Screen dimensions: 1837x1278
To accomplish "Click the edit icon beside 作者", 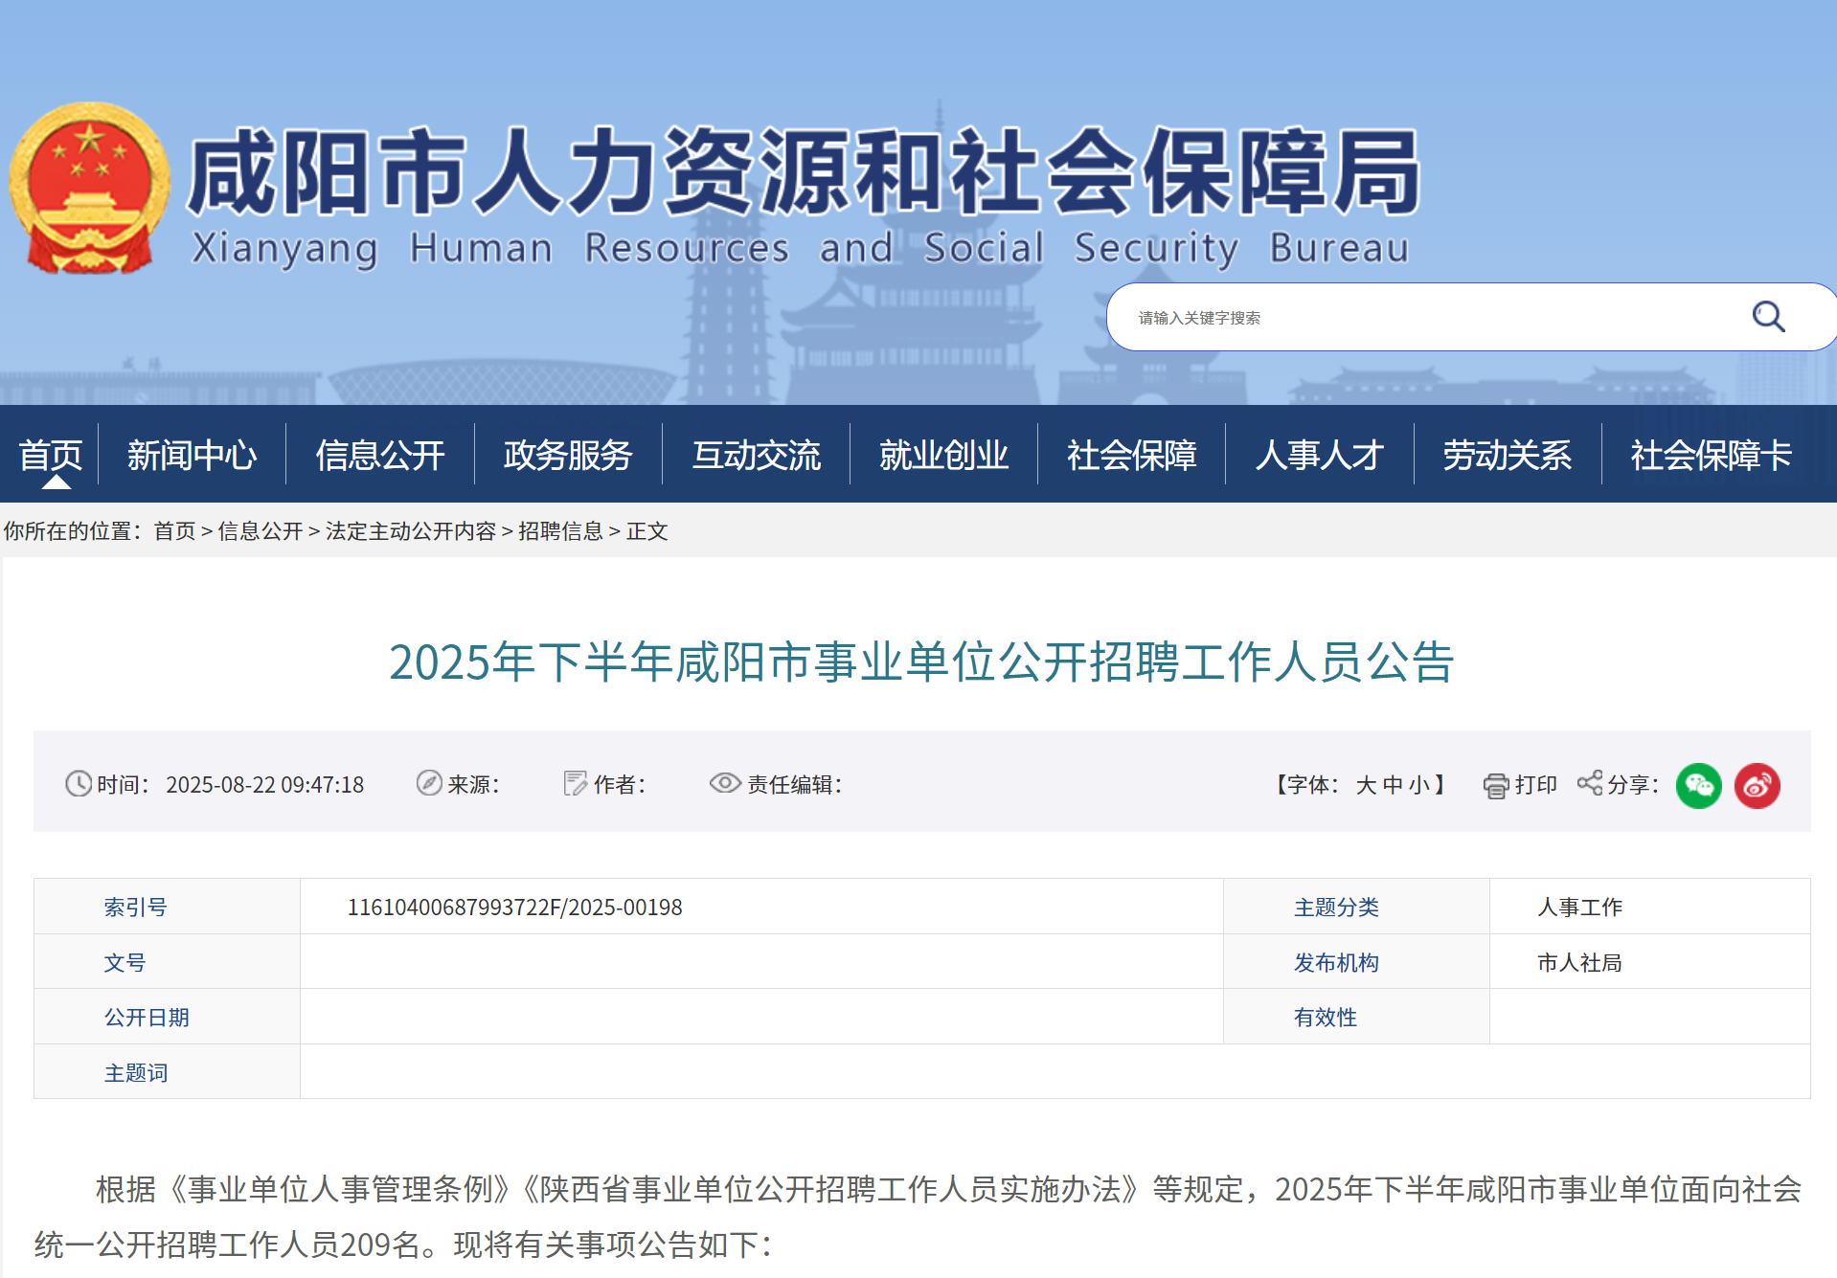I will pyautogui.click(x=576, y=784).
